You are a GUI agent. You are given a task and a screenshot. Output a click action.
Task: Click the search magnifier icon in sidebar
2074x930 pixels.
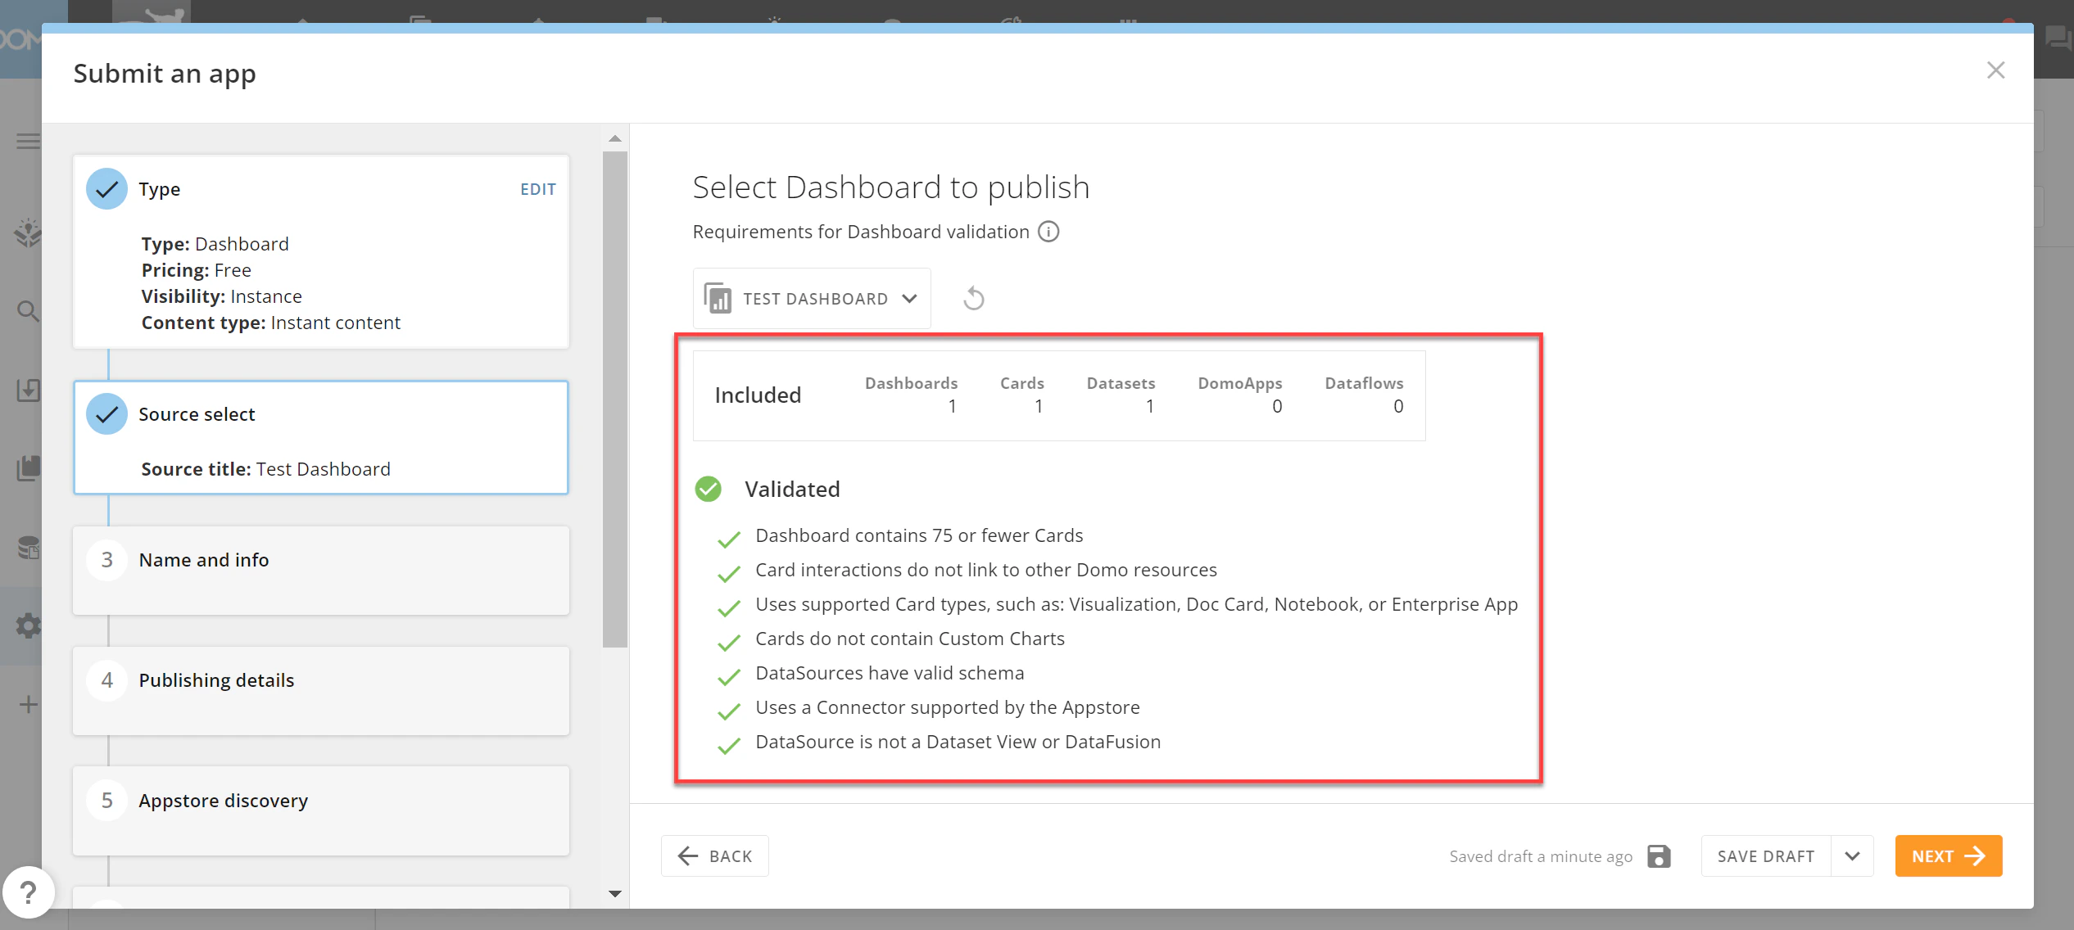[x=28, y=311]
